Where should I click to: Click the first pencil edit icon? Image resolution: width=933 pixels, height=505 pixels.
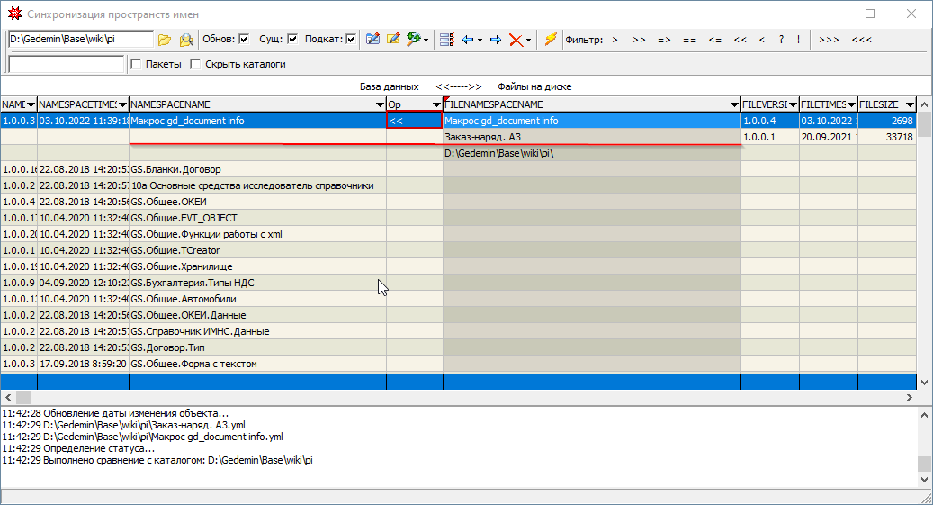click(x=372, y=40)
